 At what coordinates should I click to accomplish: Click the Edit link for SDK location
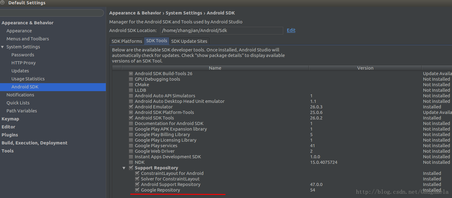click(291, 30)
